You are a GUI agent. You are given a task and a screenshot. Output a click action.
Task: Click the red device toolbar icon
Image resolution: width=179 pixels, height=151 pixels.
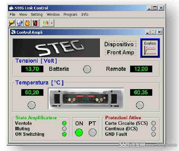(35, 23)
